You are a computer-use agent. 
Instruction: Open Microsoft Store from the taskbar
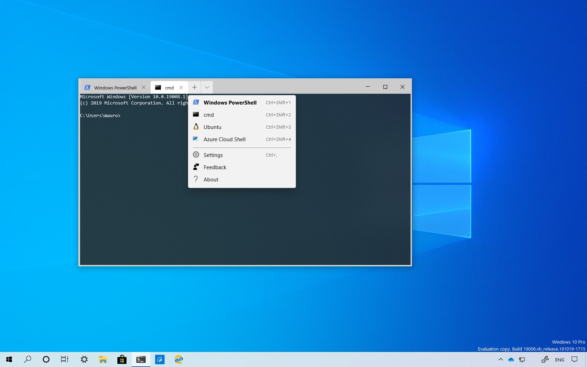click(x=122, y=359)
